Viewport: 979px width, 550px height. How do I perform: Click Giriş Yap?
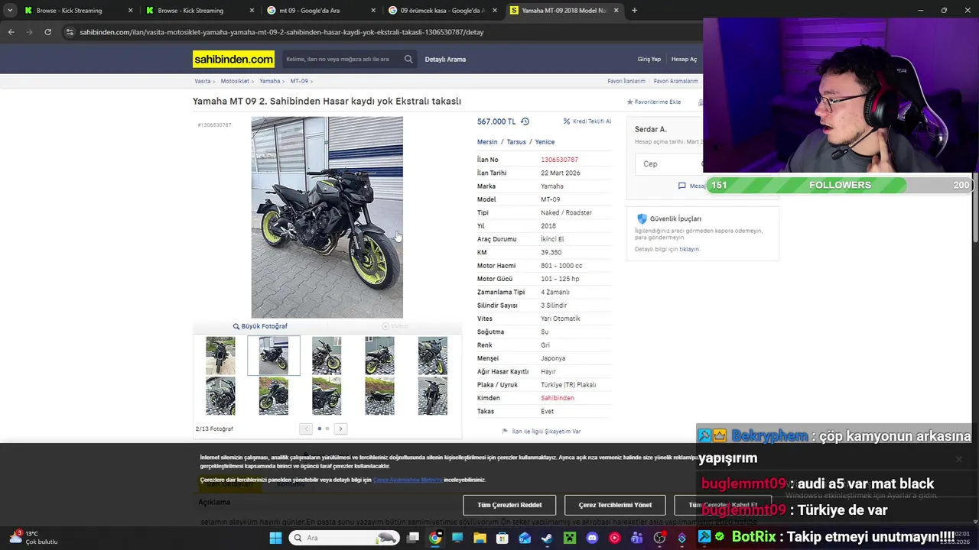tap(649, 59)
